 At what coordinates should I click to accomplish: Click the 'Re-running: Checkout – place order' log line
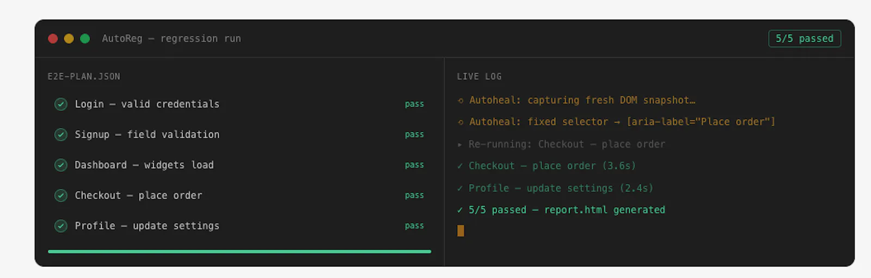click(x=561, y=145)
